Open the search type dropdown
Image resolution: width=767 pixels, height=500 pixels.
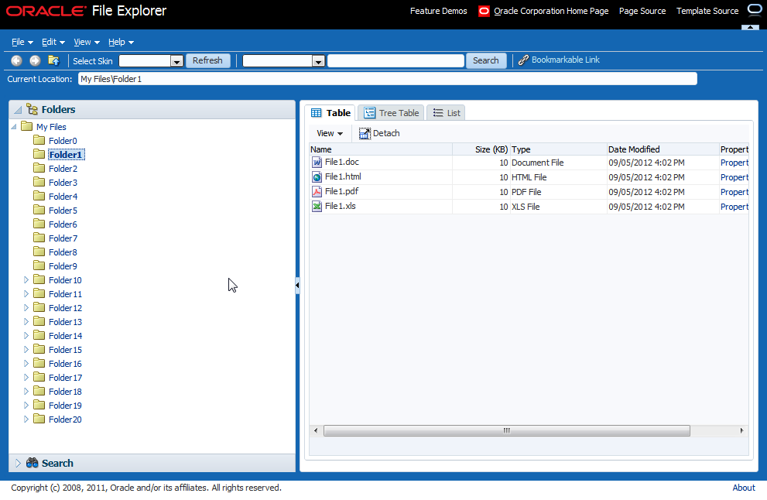[318, 61]
